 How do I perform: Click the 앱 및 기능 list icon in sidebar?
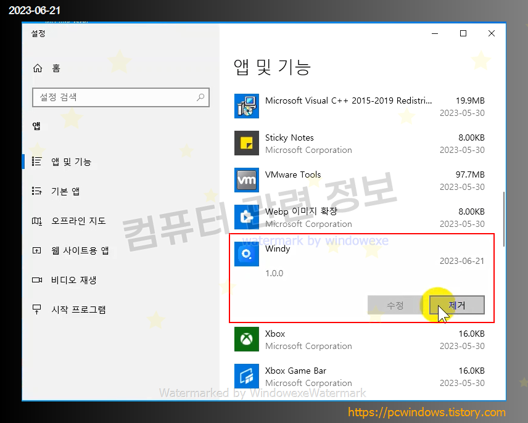pos(37,162)
